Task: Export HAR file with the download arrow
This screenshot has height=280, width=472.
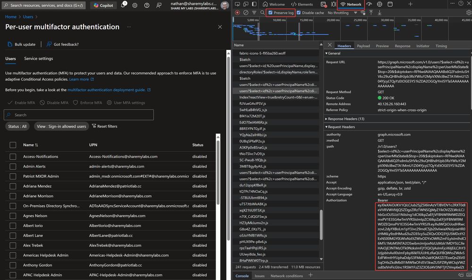Action: (x=379, y=13)
